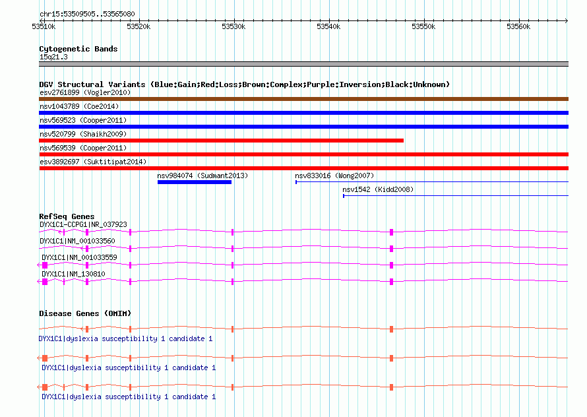Select the nsv984074 (Sudmant2013) label
Viewport: 587px width, 417px height.
pos(202,176)
